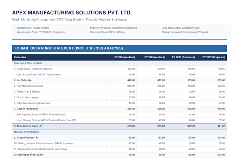
Task: Click '11. Depreciation & Amortization' row label
Action: (x=40, y=149)
